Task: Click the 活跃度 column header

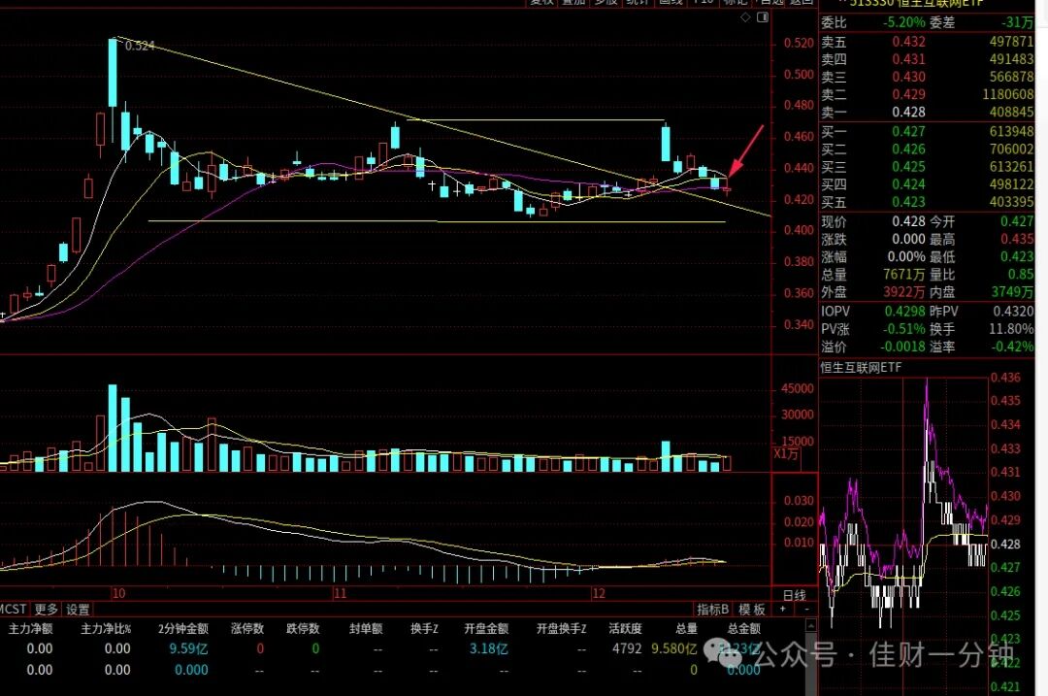Action: [x=625, y=628]
